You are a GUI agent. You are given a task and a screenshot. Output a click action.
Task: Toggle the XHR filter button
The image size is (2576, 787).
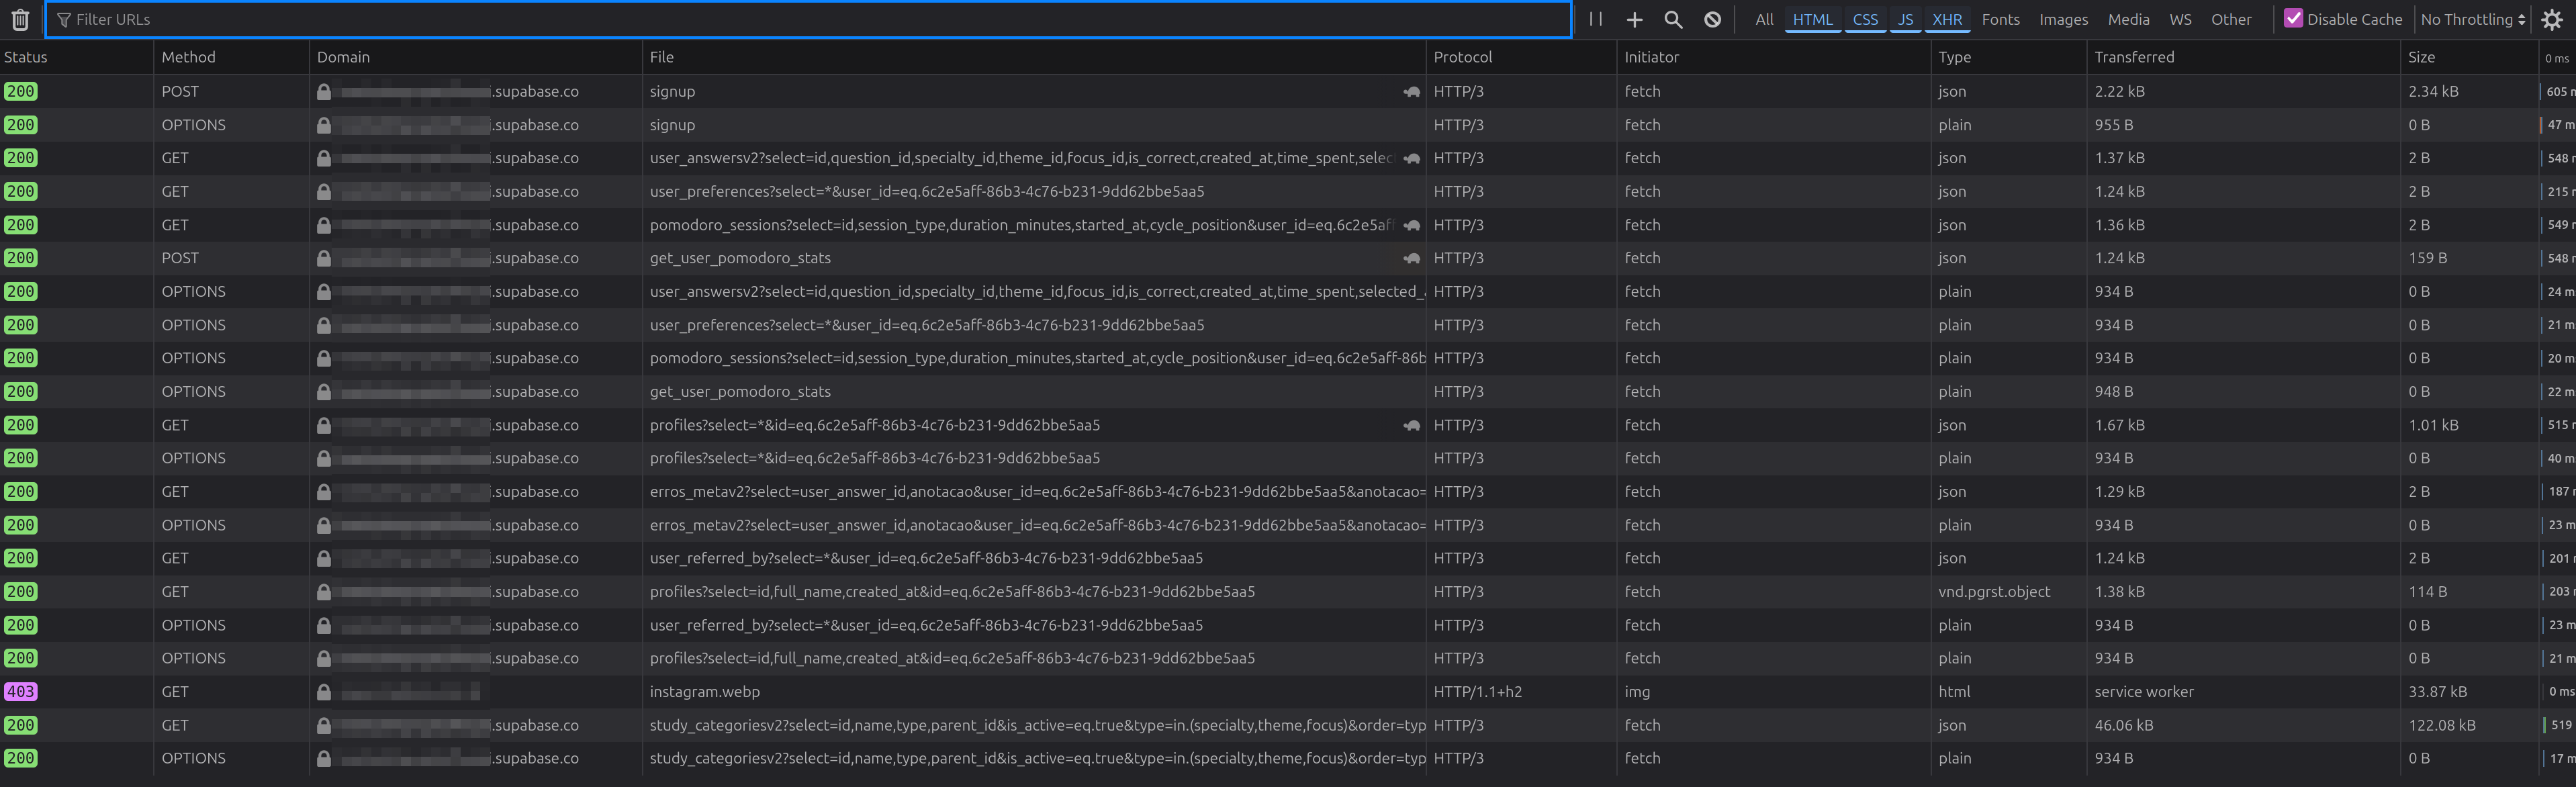pos(1946,20)
